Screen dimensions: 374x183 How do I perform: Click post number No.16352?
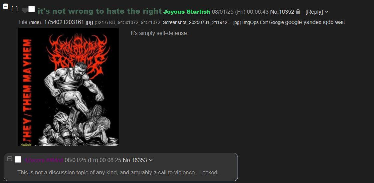click(282, 12)
